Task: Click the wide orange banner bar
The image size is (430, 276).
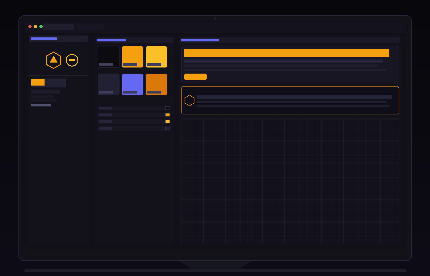Action: [x=287, y=53]
